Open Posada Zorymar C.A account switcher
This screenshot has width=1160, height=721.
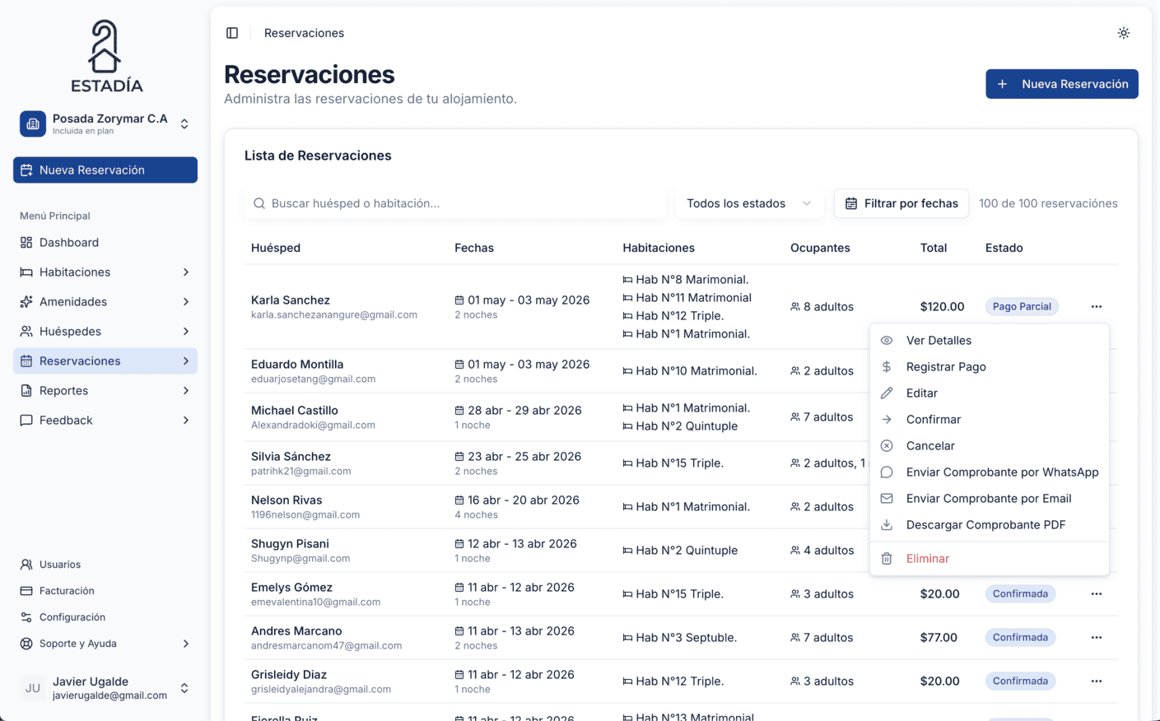tap(105, 123)
